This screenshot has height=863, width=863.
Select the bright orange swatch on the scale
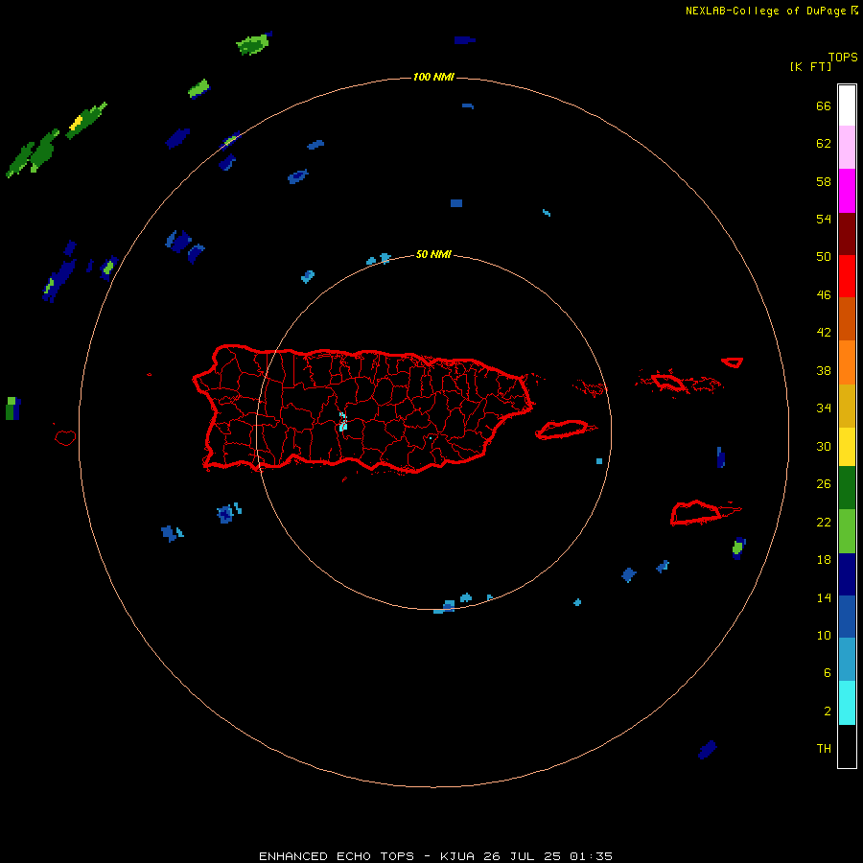tap(847, 362)
